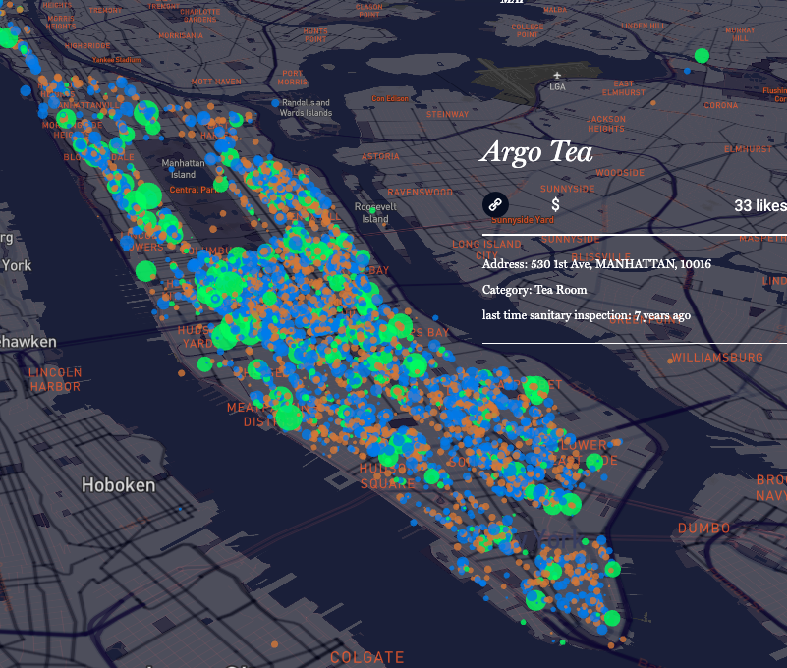Click the 33 likes counter

pyautogui.click(x=759, y=205)
